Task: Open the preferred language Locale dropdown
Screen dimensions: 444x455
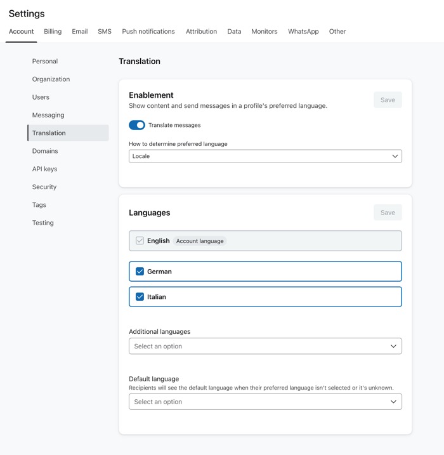Action: coord(265,156)
